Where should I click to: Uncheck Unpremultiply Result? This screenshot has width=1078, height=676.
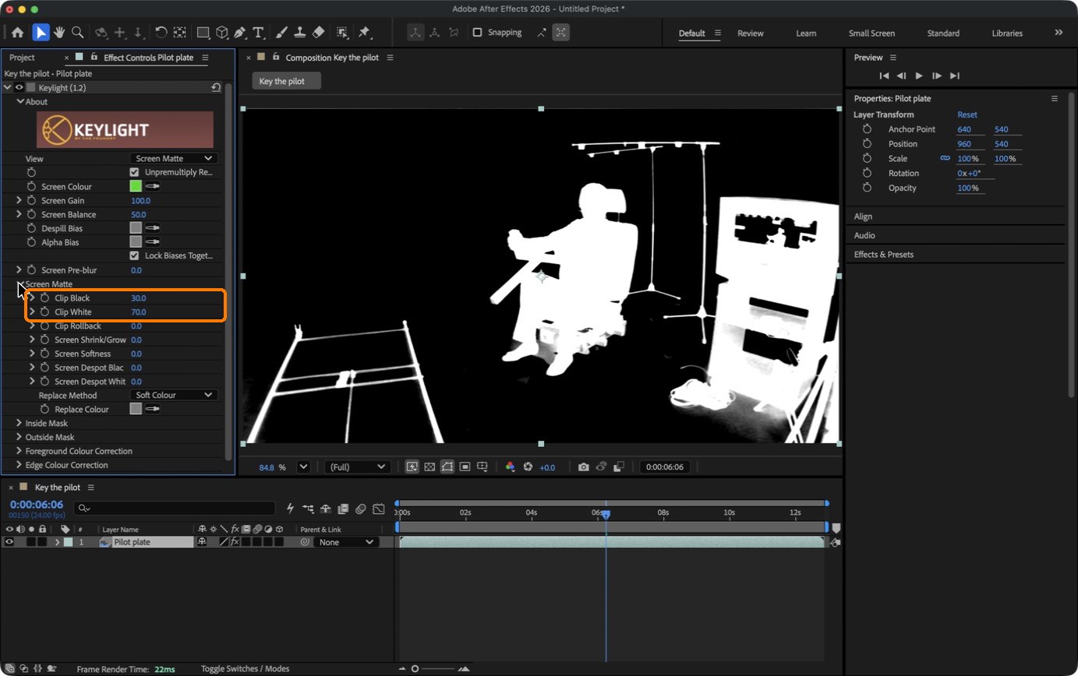click(x=134, y=172)
